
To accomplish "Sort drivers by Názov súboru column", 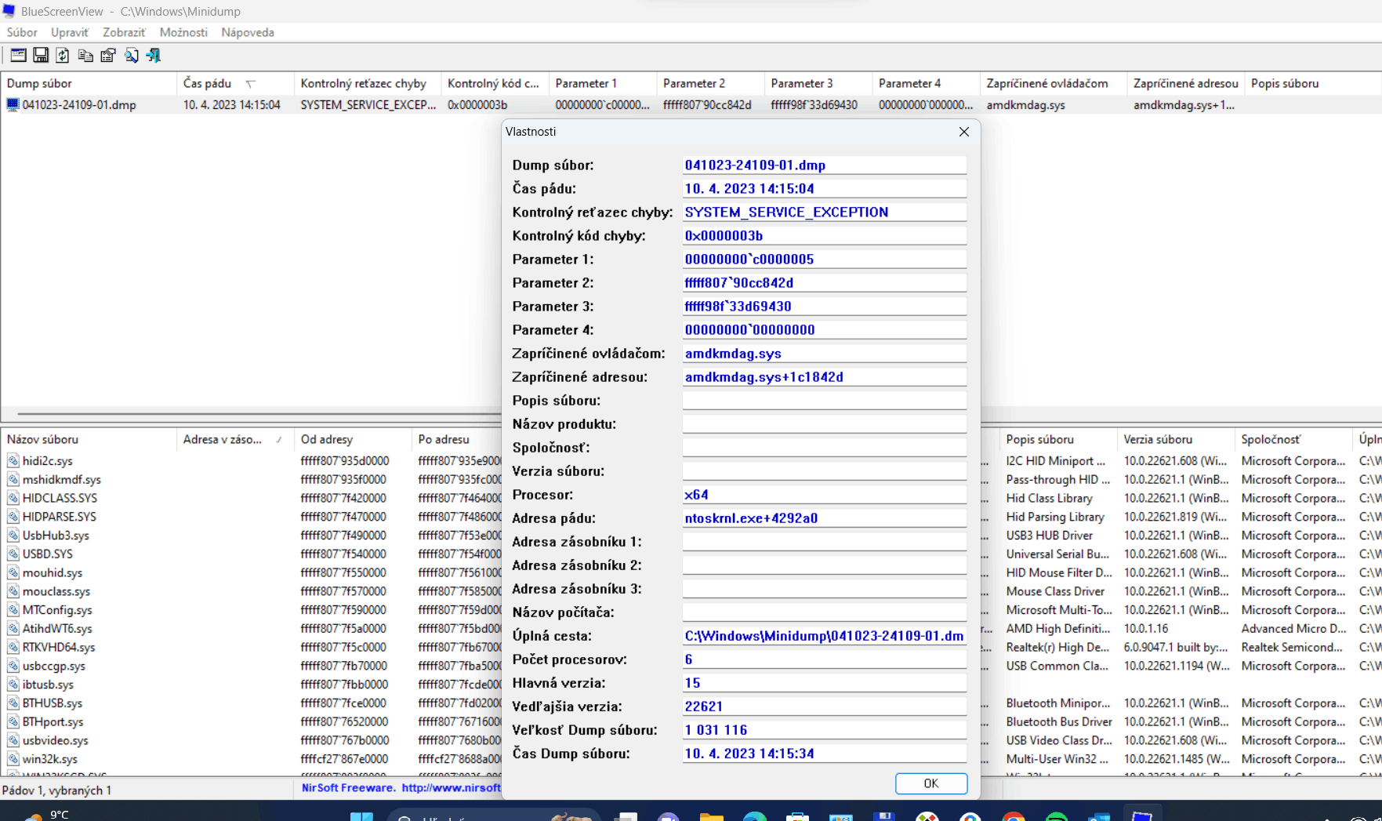I will tap(89, 439).
